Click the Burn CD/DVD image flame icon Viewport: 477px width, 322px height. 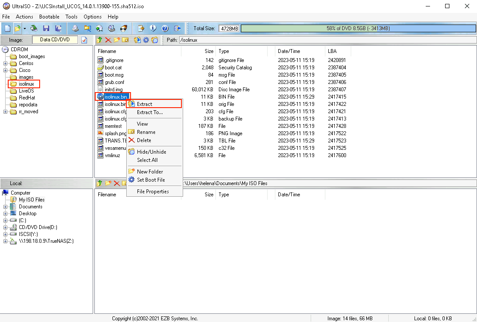pos(124,28)
